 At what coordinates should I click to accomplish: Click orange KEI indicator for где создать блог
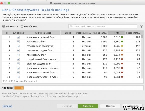(122, 55)
